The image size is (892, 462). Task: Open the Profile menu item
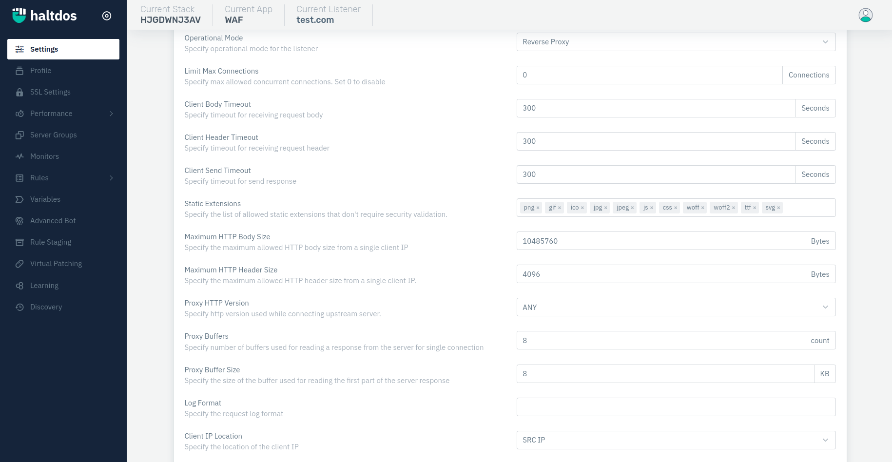click(x=40, y=71)
